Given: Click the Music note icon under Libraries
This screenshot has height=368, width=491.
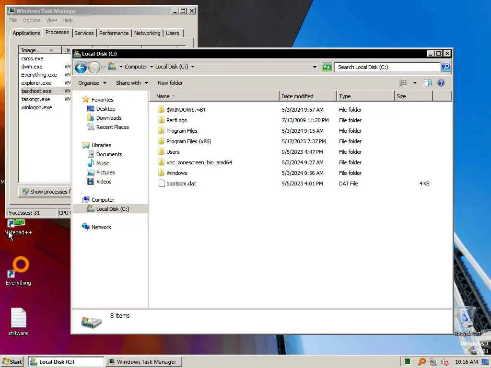Looking at the screenshot, I should tap(91, 163).
